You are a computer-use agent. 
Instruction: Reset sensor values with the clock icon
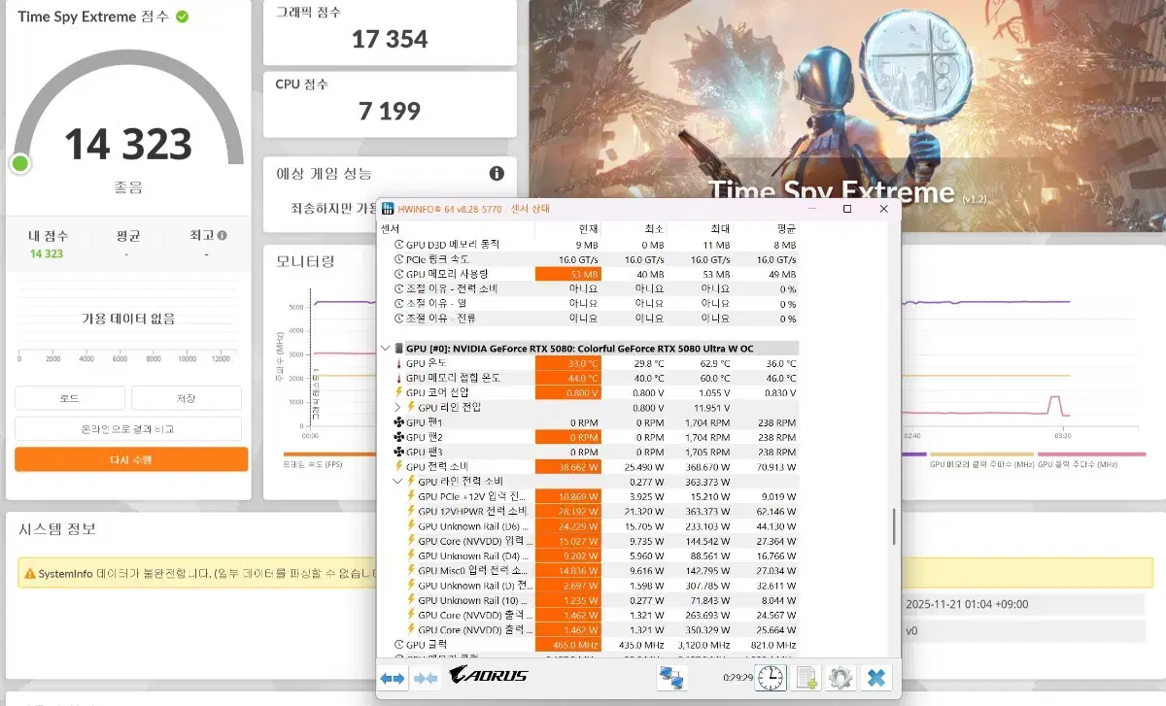coord(771,677)
